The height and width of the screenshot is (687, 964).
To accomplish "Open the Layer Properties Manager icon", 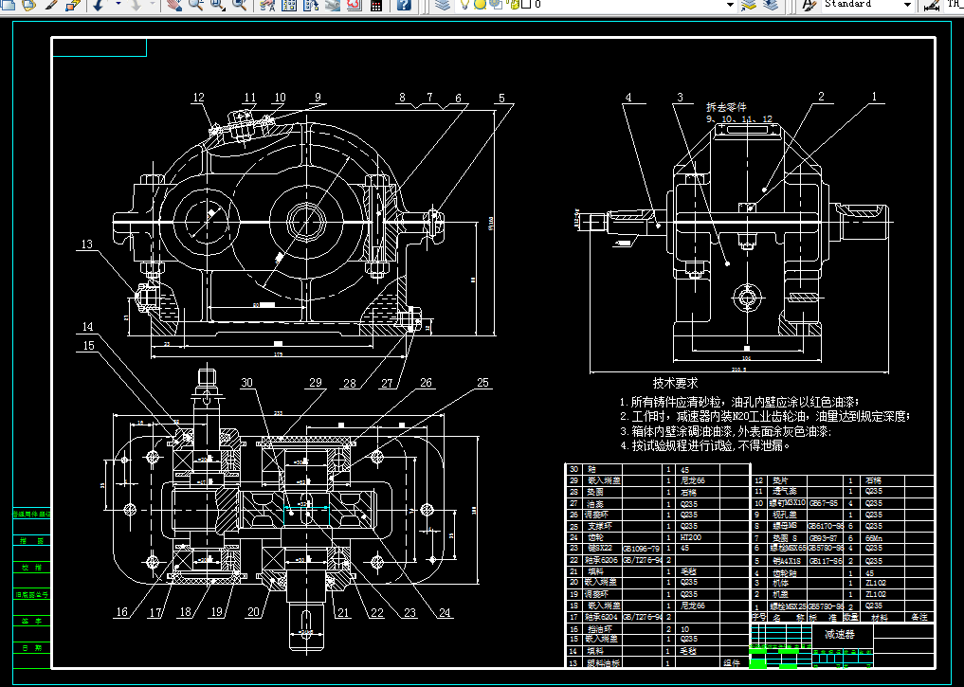I will (x=443, y=5).
